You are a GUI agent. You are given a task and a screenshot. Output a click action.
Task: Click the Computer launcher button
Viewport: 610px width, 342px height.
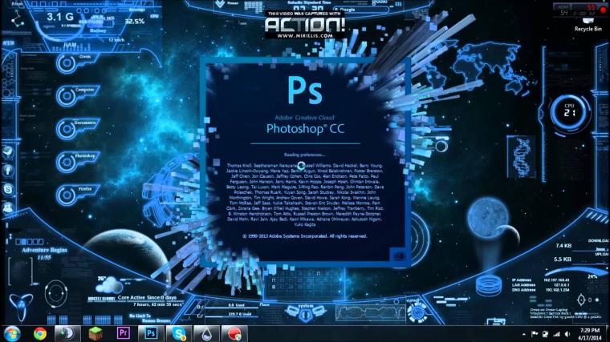(x=78, y=95)
